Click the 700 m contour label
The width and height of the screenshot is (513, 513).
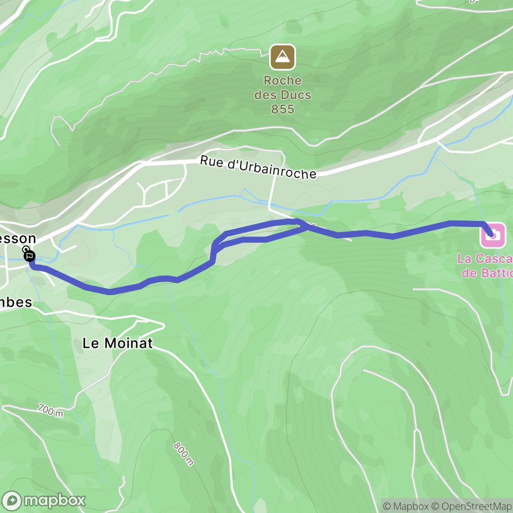tap(50, 410)
